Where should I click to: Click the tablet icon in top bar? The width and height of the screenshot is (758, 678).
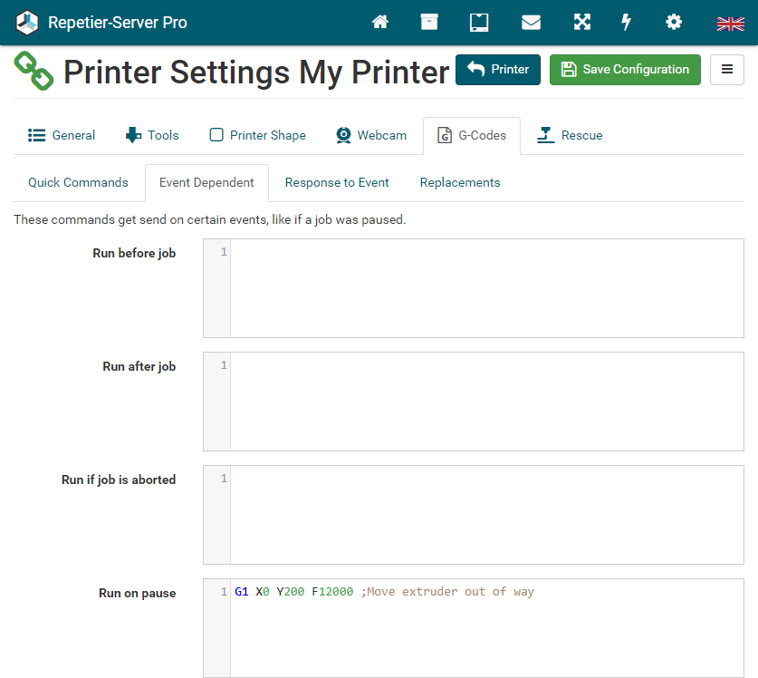pyautogui.click(x=479, y=23)
